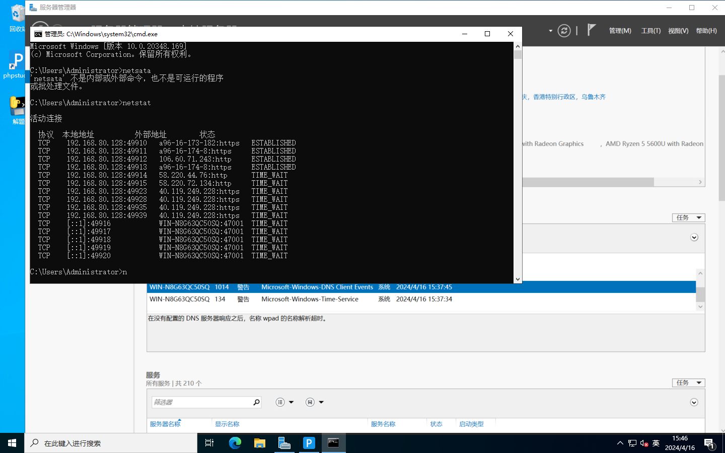Sort services by 显示名称 column

tap(227, 424)
